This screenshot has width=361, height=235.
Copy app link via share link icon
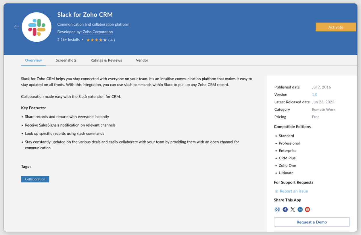pyautogui.click(x=277, y=209)
